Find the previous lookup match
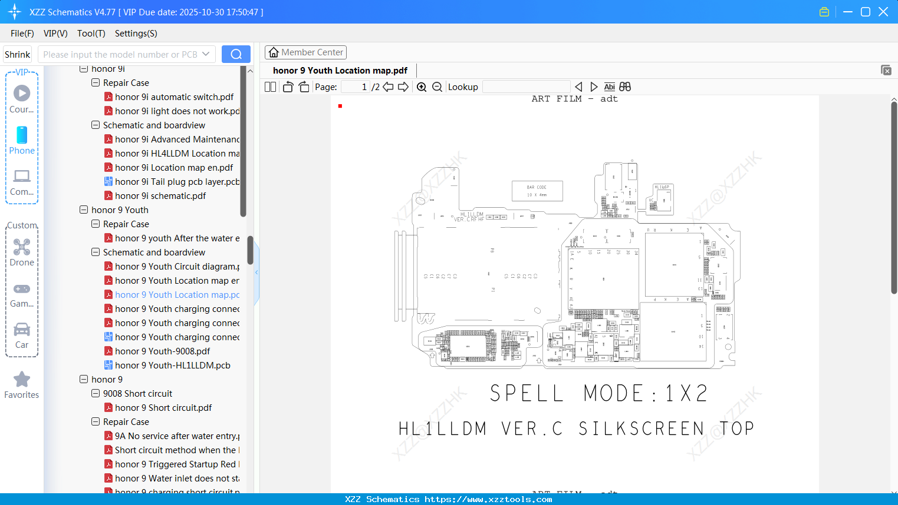This screenshot has height=505, width=898. [x=578, y=87]
